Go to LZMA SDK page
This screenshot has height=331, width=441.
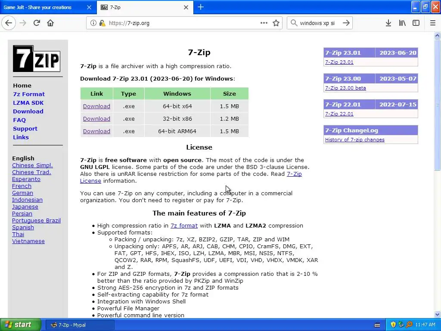[28, 103]
